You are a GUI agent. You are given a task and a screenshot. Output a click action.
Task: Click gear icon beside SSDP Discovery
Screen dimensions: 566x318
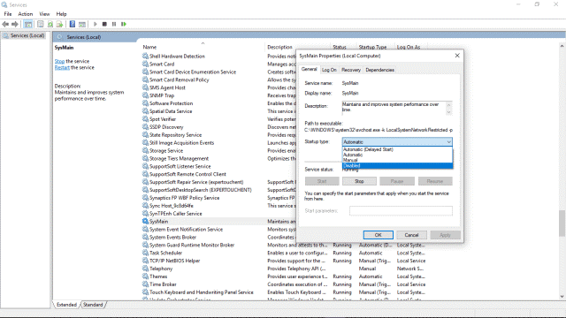(145, 127)
